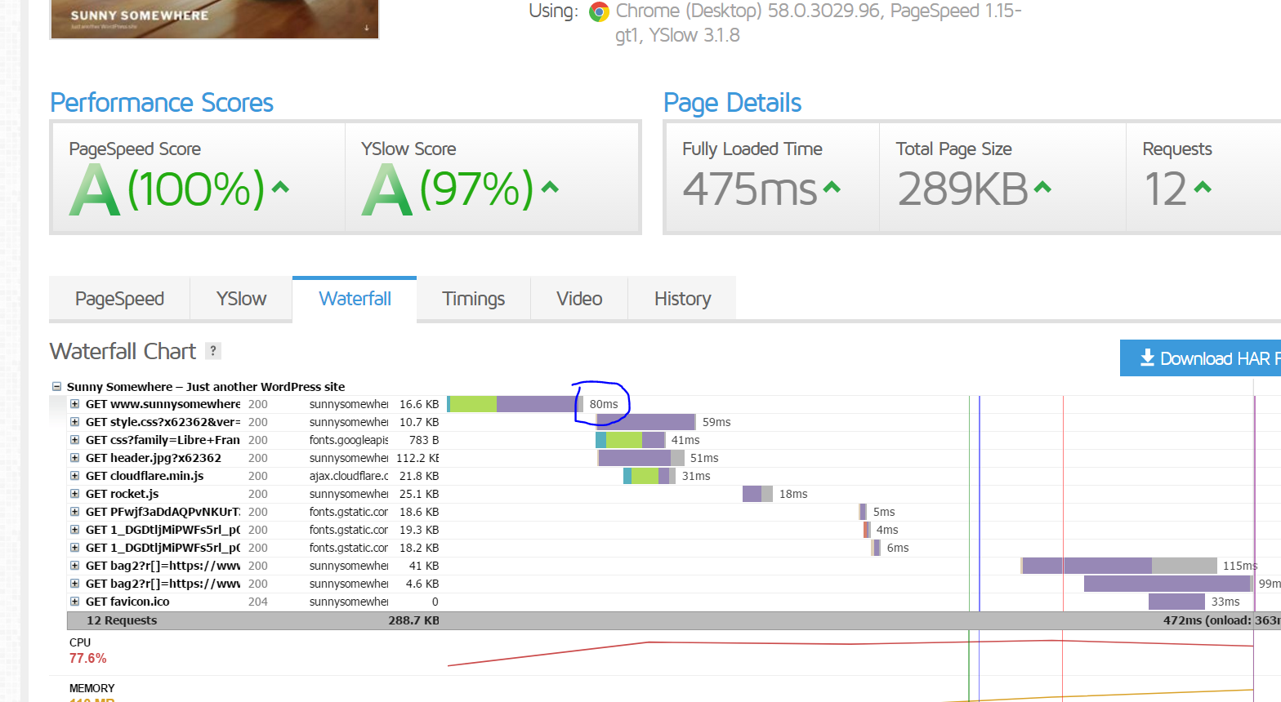The image size is (1281, 702).
Task: Click the Performance Scores heading
Action: [162, 103]
